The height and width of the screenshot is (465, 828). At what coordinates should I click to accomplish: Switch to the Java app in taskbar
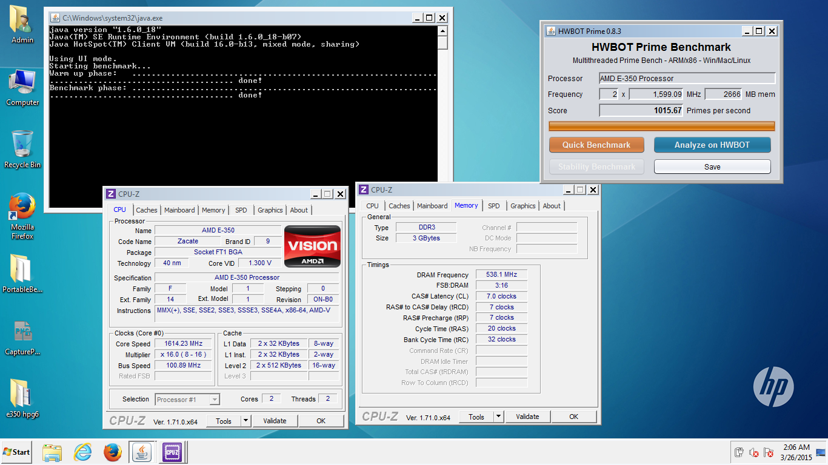[x=142, y=452]
